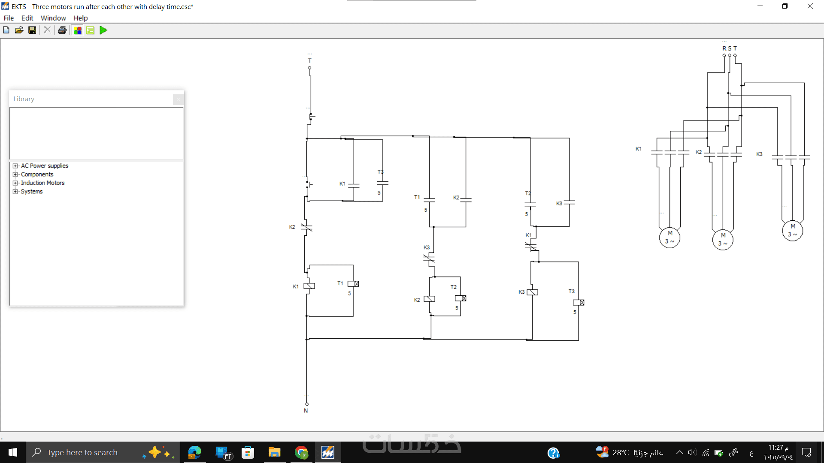This screenshot has height=463, width=824.
Task: Run simulation with the green play button
Action: [103, 30]
